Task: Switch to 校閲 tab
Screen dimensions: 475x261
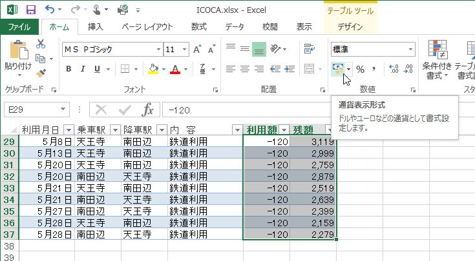Action: (269, 27)
